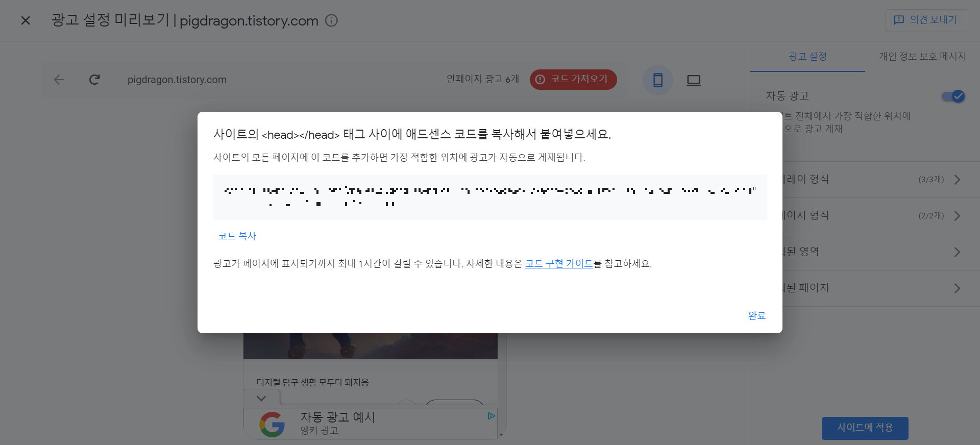This screenshot has height=445, width=980.
Task: Select the 개인 정보 보호 메시지 tab
Action: pos(922,56)
